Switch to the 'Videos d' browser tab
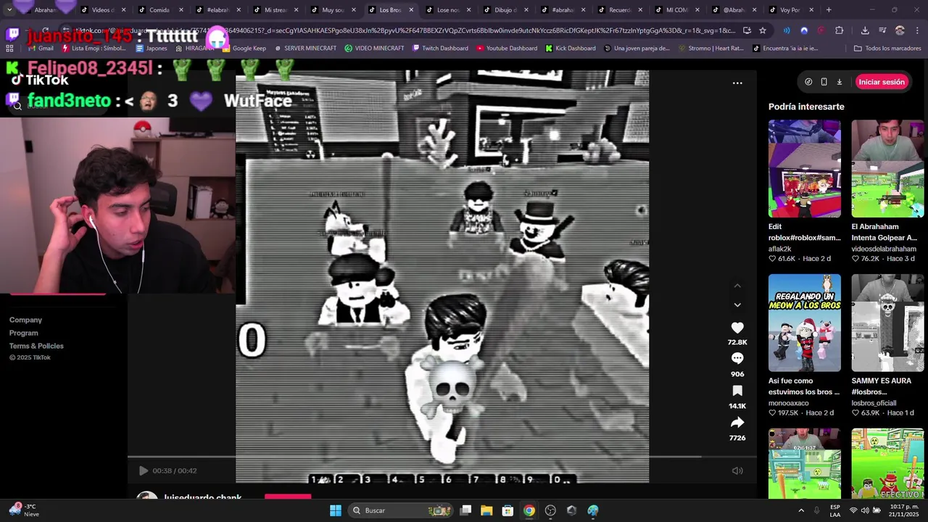 102,10
